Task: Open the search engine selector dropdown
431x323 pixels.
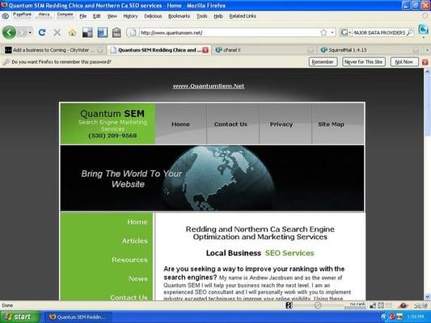Action: pyautogui.click(x=345, y=32)
